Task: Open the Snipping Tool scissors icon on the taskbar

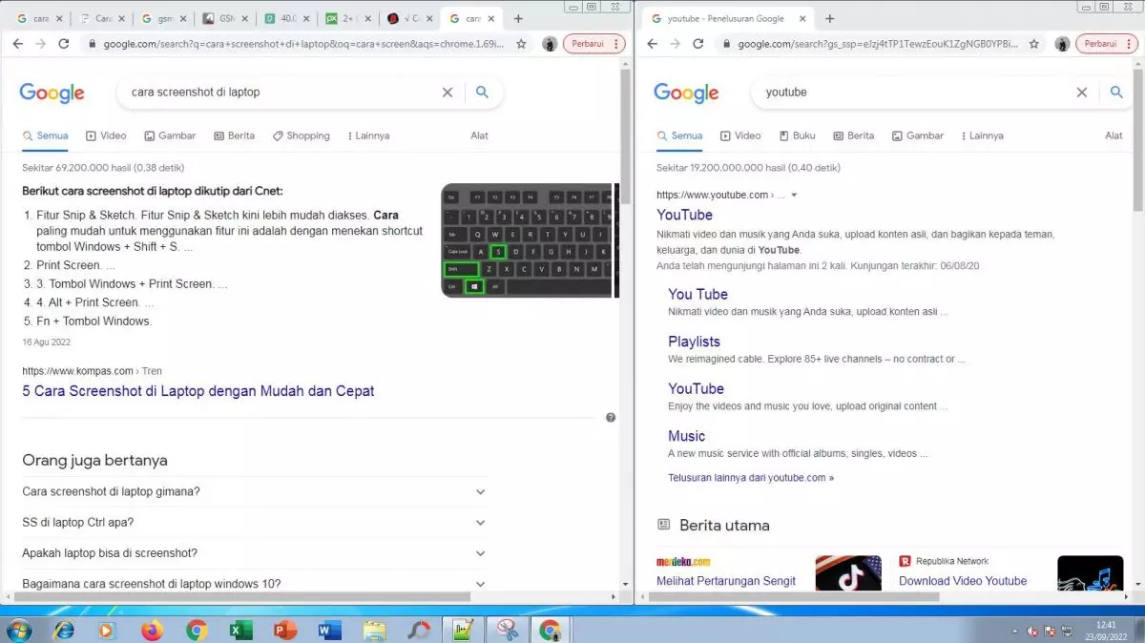Action: [x=507, y=630]
